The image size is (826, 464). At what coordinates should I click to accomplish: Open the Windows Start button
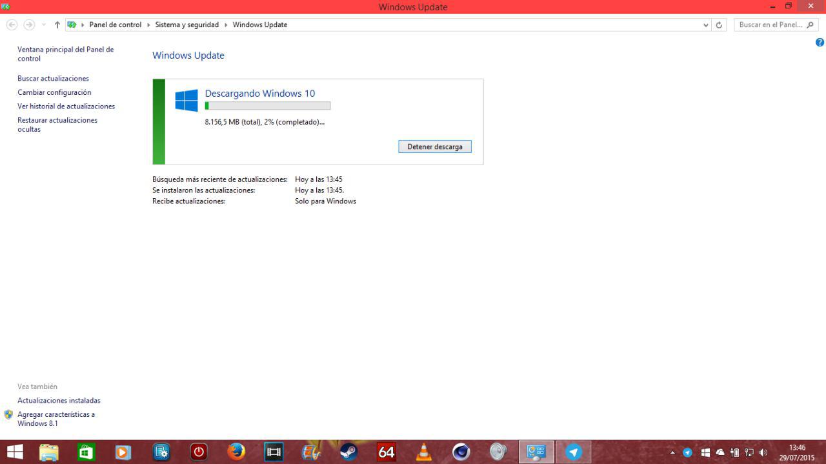[14, 452]
